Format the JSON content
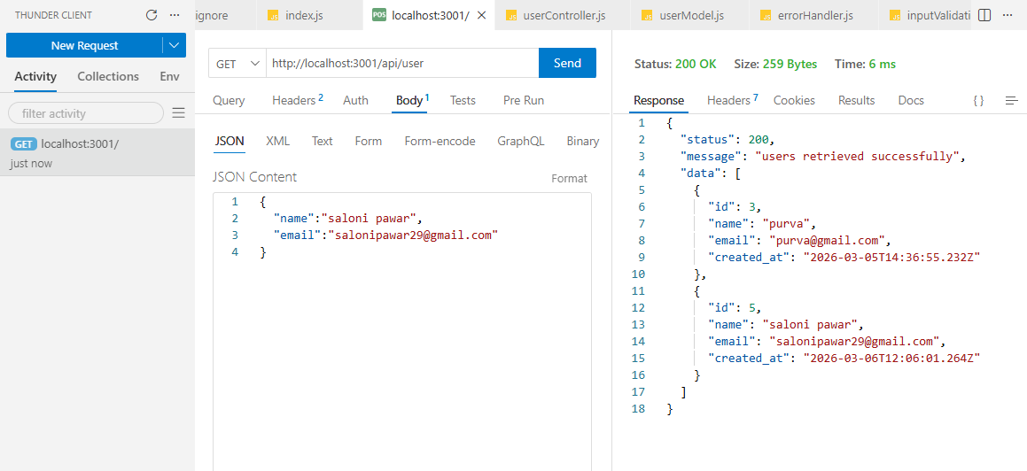The image size is (1027, 471). click(x=569, y=178)
